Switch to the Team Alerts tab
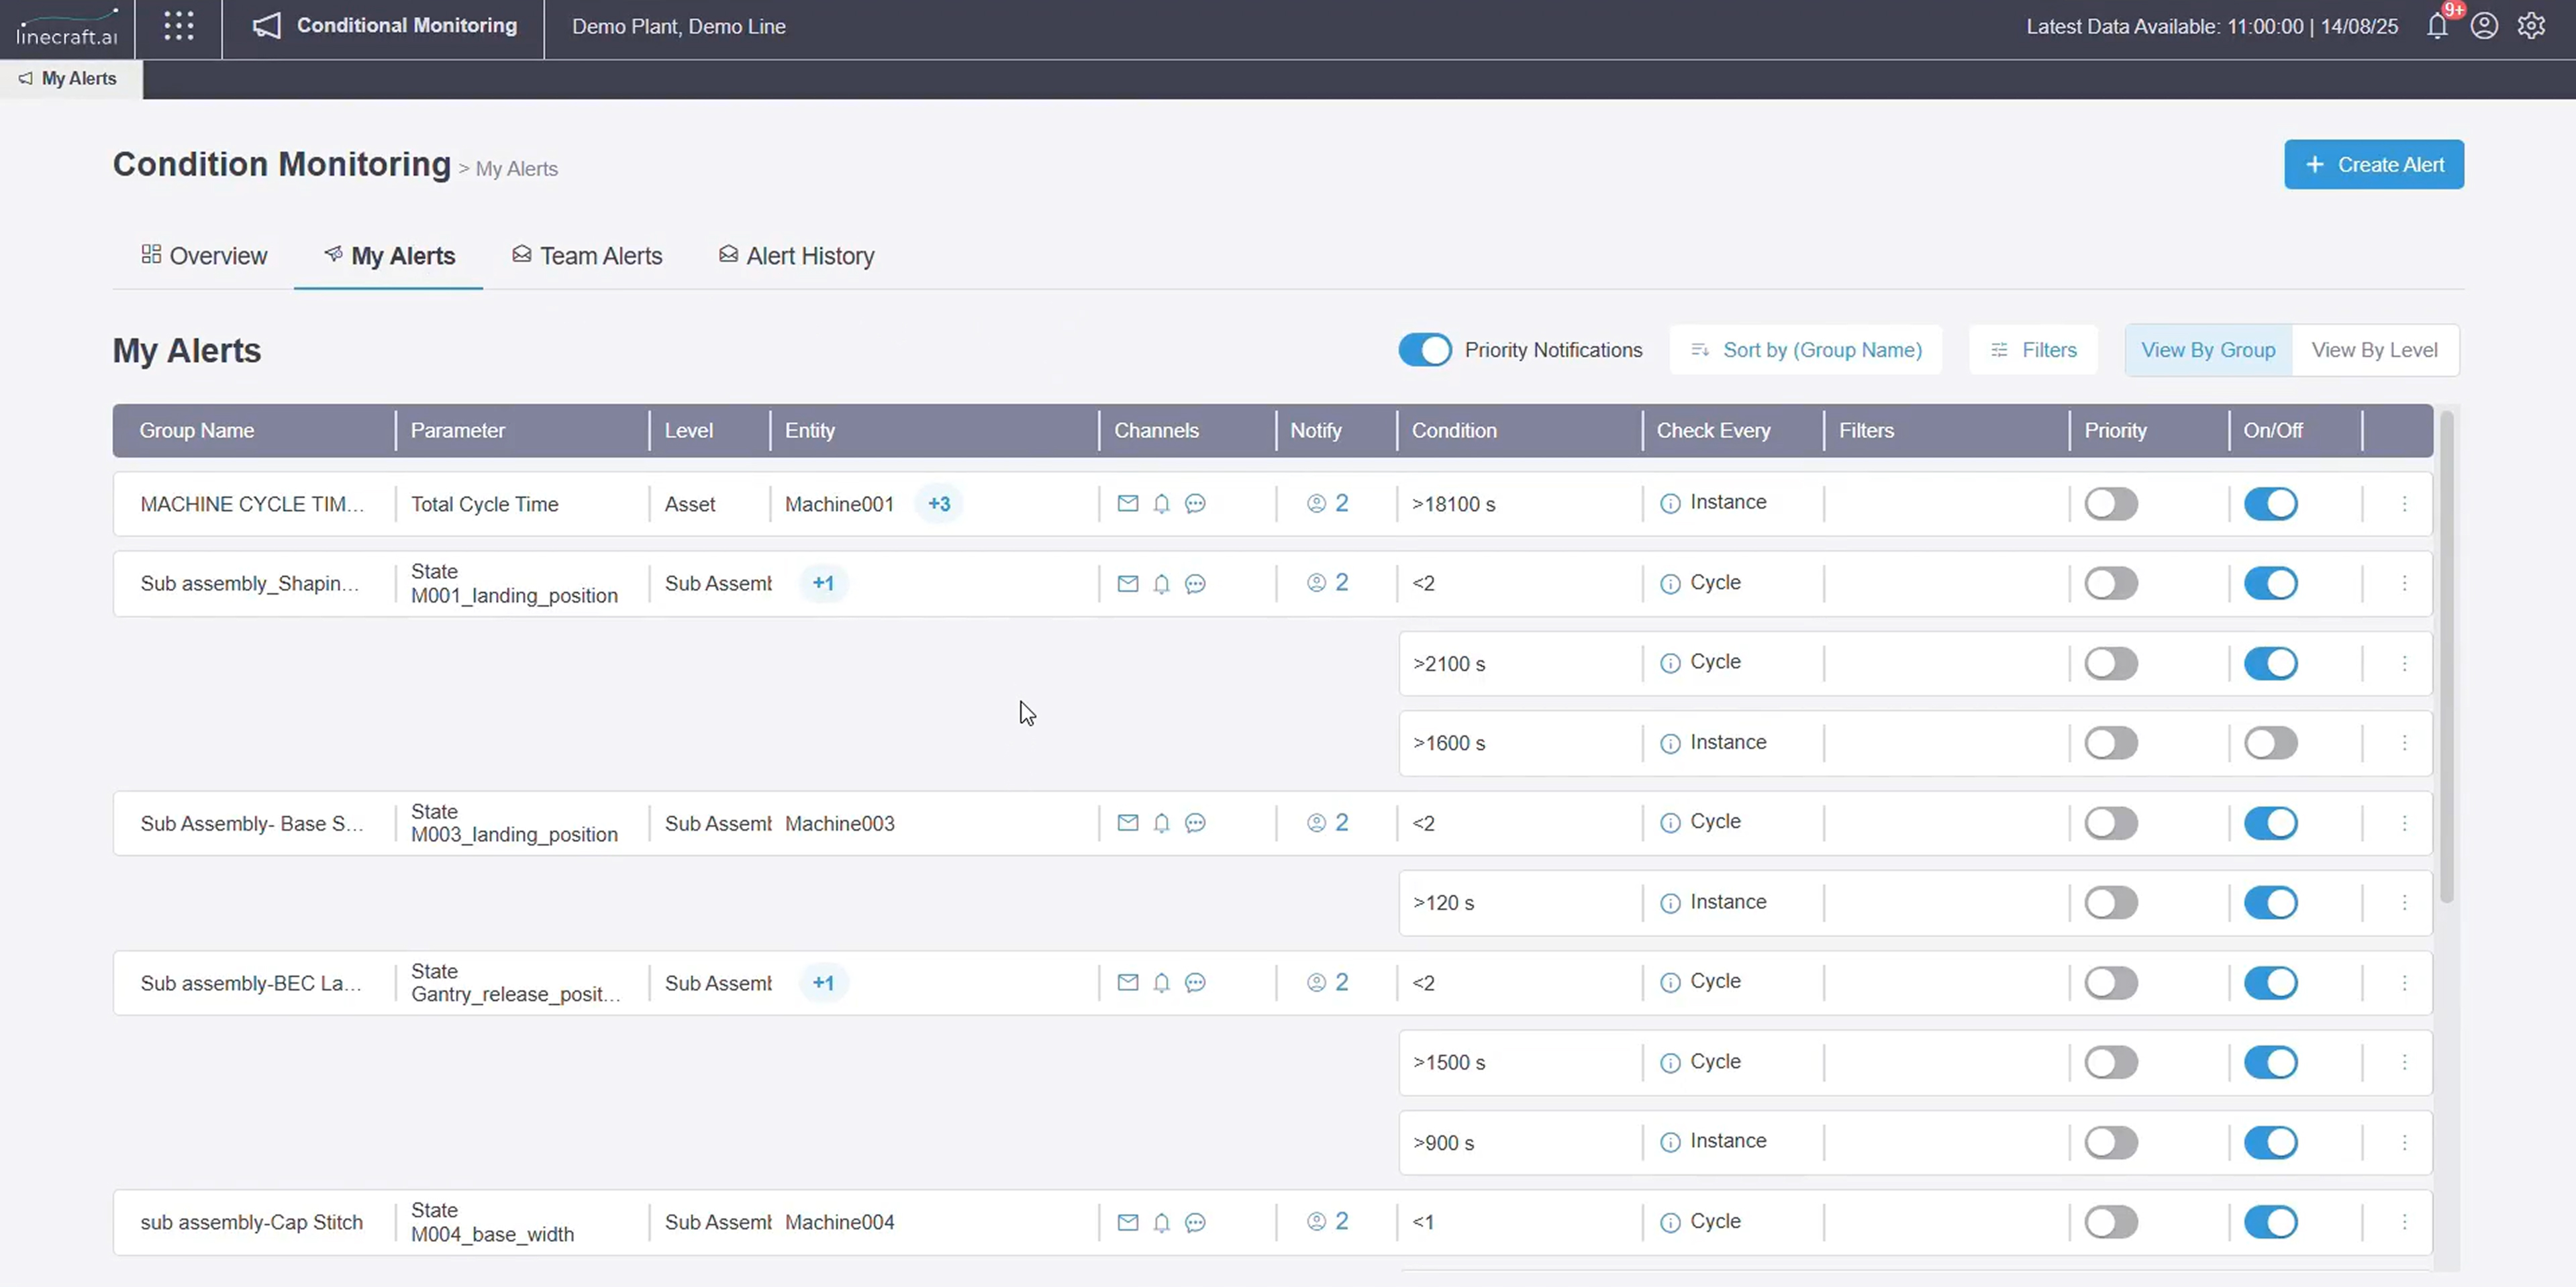Image resolution: width=2576 pixels, height=1287 pixels. coord(587,256)
